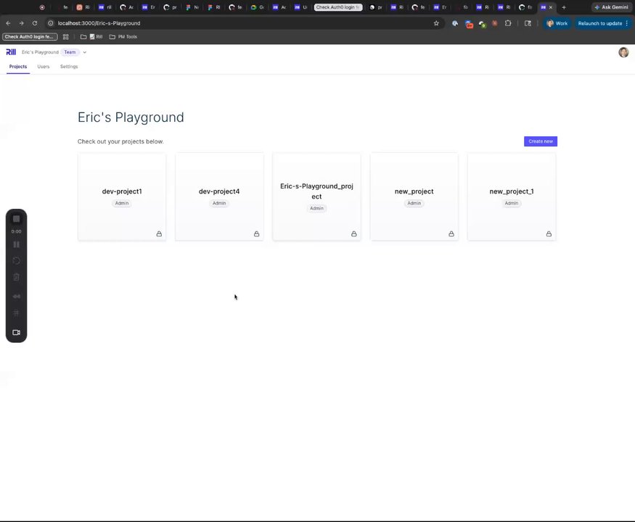Go back in the browser

[8, 23]
